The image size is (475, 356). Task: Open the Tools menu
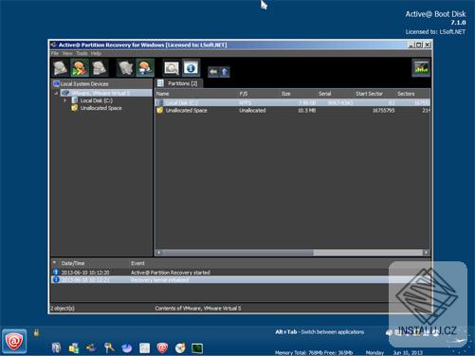coord(82,53)
